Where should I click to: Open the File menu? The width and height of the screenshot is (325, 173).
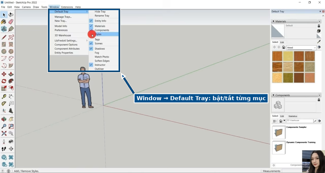point(3,7)
